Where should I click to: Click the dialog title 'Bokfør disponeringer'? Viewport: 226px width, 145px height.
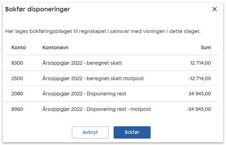(x=38, y=9)
